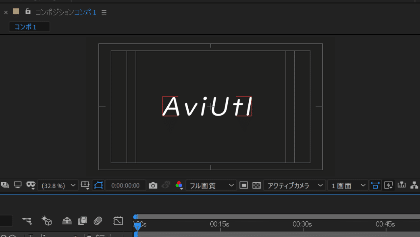
Task: Toggle hide shy layers switch
Action: 67,221
